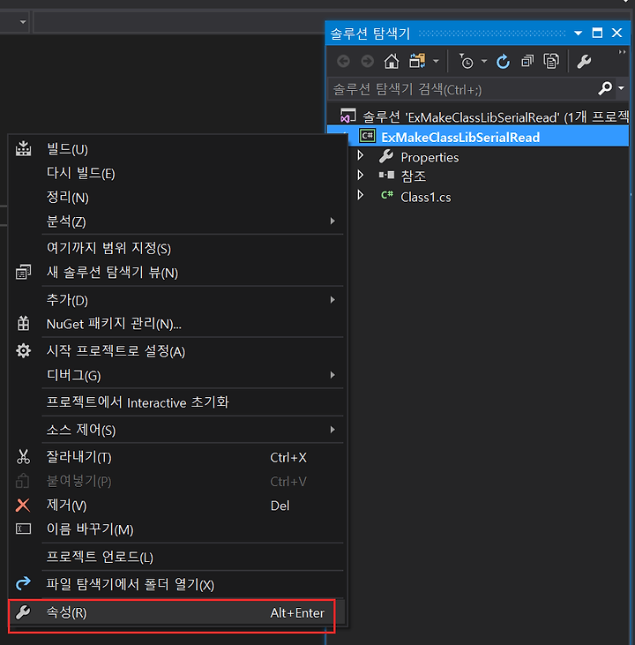Click the C# project icon
This screenshot has height=645, width=635.
(x=367, y=136)
